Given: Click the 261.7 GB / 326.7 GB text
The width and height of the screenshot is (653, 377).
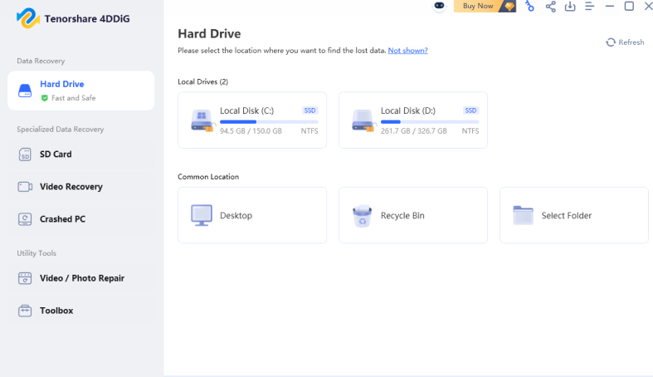Looking at the screenshot, I should [x=413, y=131].
